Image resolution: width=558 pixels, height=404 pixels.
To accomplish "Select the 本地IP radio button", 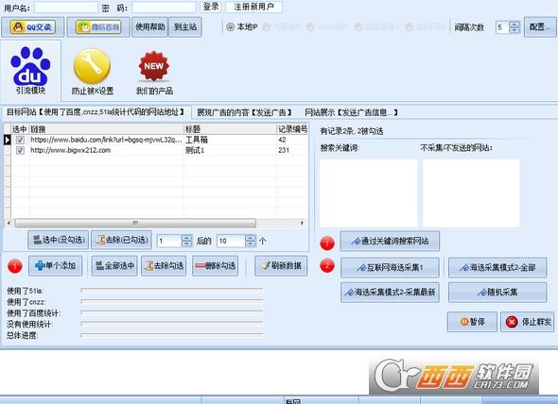I will (230, 26).
